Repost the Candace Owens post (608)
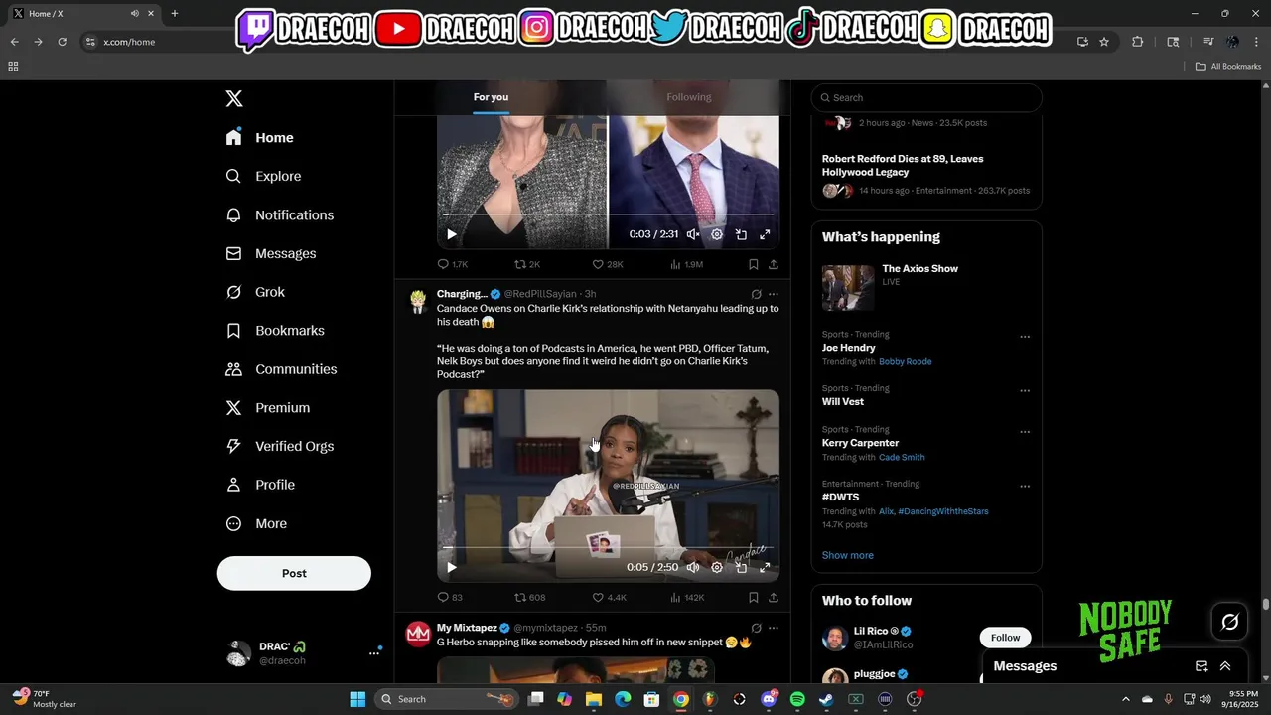Viewport: 1271px width, 715px height. pyautogui.click(x=529, y=597)
